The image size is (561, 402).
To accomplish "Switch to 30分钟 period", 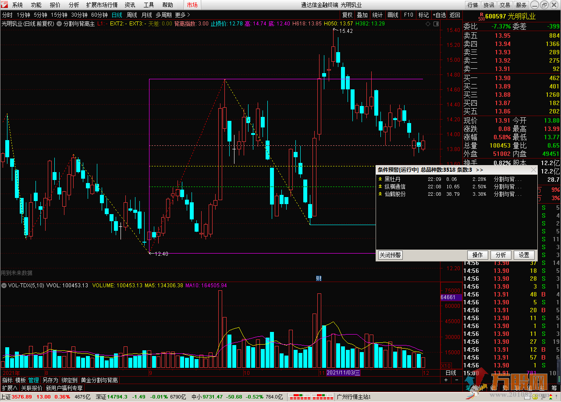I will [79, 15].
